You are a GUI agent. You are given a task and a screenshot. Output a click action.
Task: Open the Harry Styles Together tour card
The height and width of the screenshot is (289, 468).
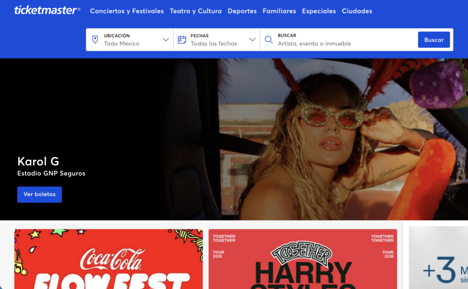pos(303,259)
